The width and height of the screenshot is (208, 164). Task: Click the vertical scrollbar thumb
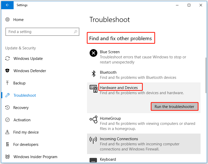coord(206,75)
